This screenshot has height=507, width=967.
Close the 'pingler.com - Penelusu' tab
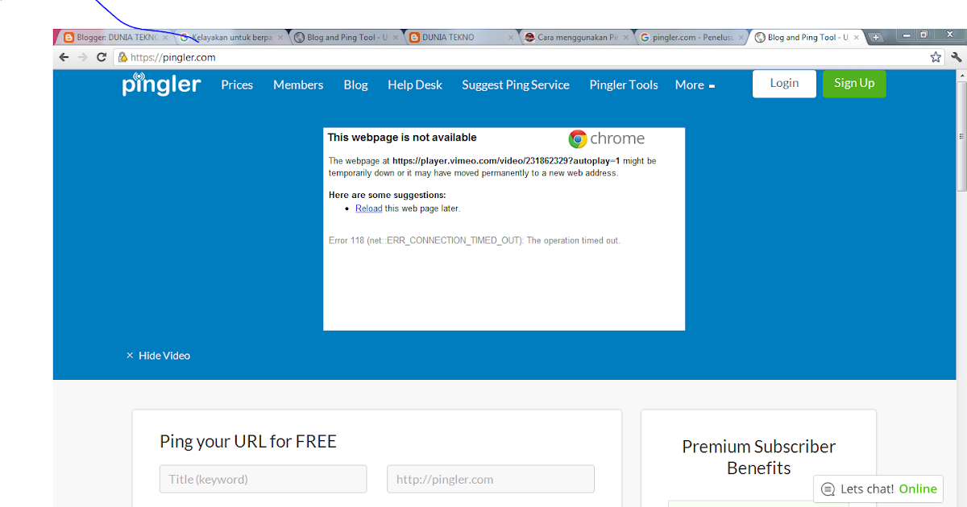pos(741,37)
